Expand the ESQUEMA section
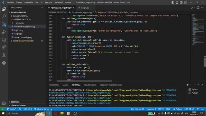Screen dimensions: 206x116 [15, 102]
